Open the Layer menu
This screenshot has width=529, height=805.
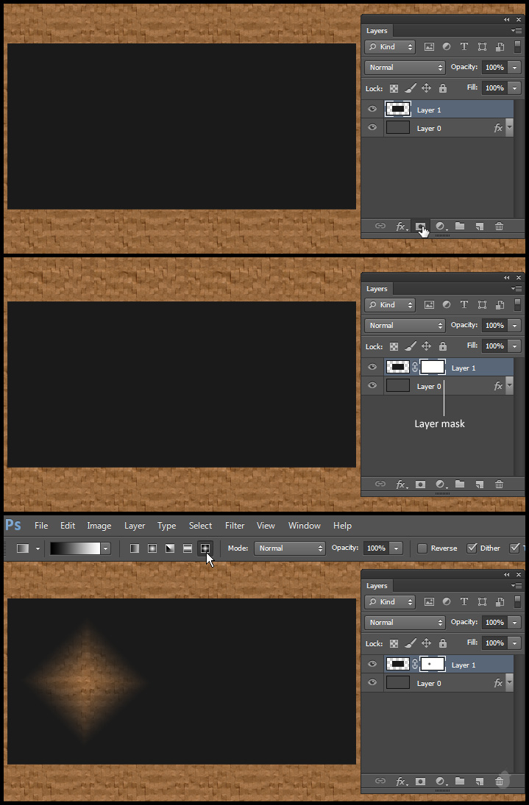[135, 526]
